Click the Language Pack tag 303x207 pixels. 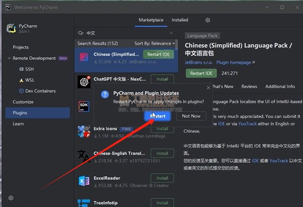point(202,36)
